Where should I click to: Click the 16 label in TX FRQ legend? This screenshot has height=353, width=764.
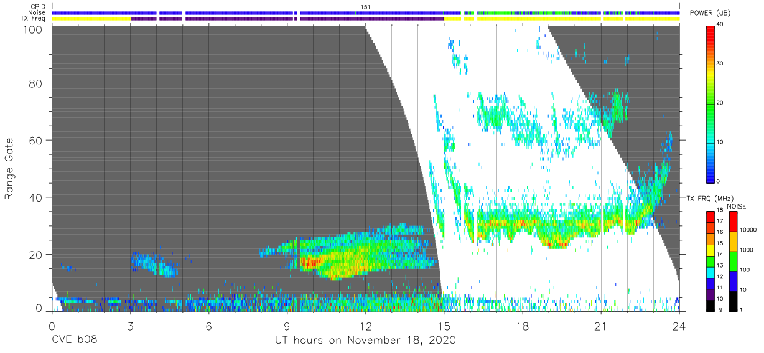[720, 232]
